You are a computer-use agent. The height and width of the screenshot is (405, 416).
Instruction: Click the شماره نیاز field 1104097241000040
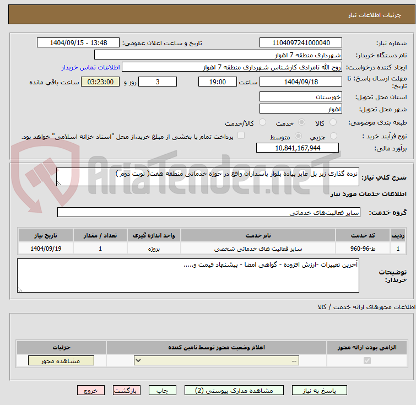(x=301, y=43)
